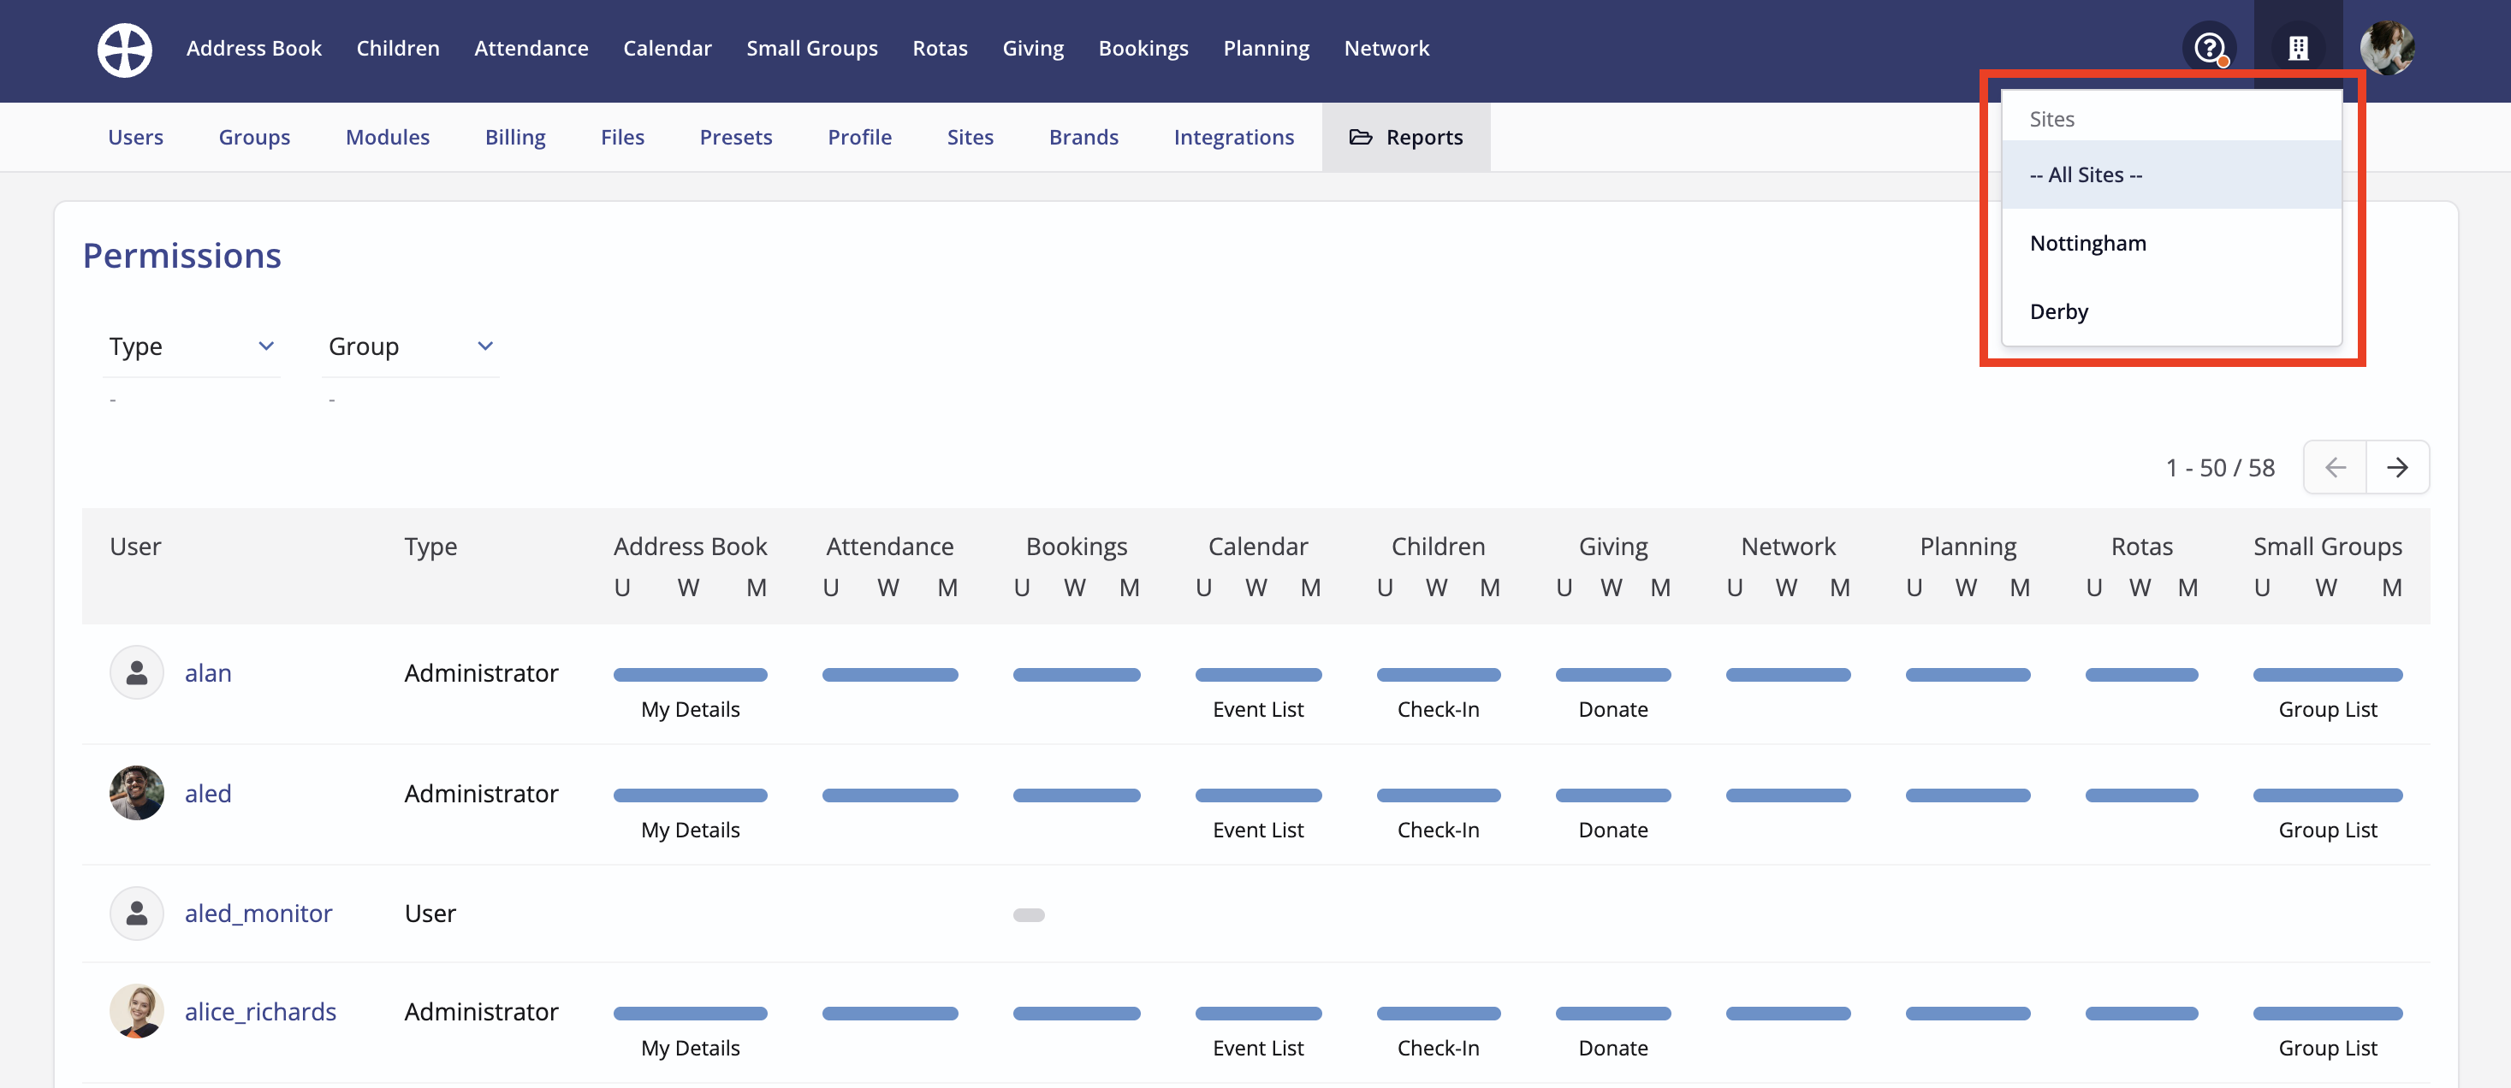Open Attendance module
This screenshot has width=2511, height=1088.
pos(531,48)
